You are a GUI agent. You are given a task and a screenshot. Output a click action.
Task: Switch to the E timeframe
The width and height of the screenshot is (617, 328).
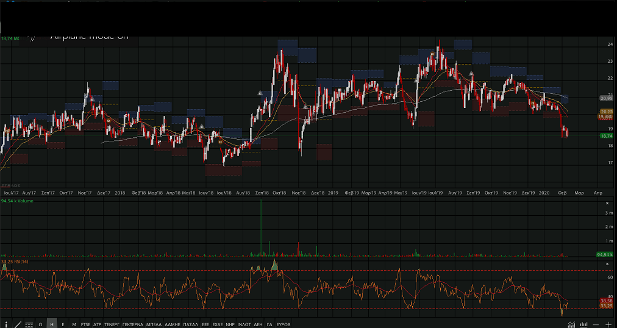click(x=63, y=325)
